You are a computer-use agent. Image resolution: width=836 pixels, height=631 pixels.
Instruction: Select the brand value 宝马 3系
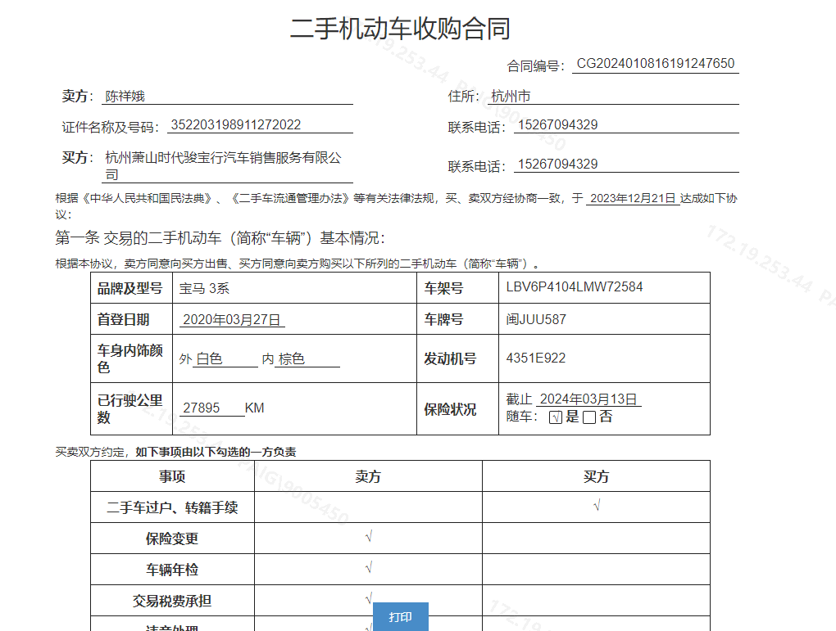point(204,289)
